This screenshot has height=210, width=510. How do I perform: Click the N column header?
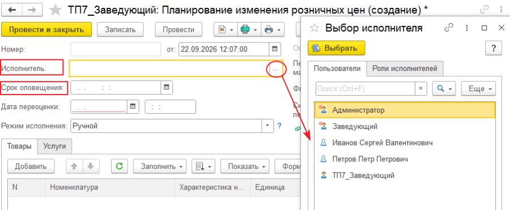[x=27, y=187]
